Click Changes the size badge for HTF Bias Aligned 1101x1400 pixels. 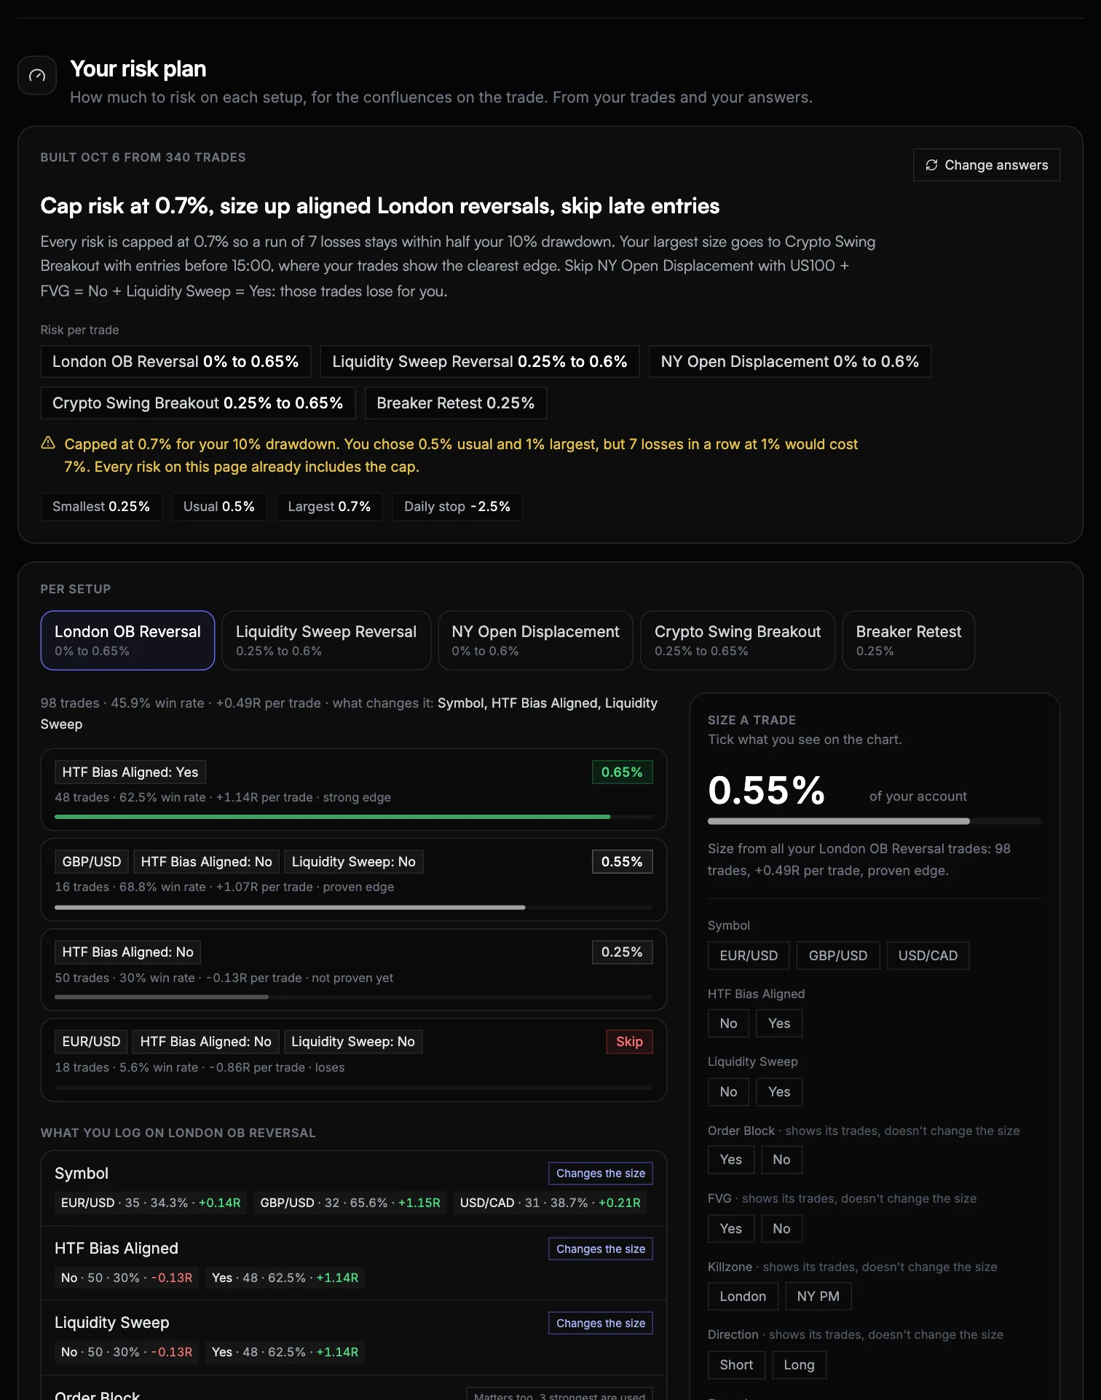[x=601, y=1249]
